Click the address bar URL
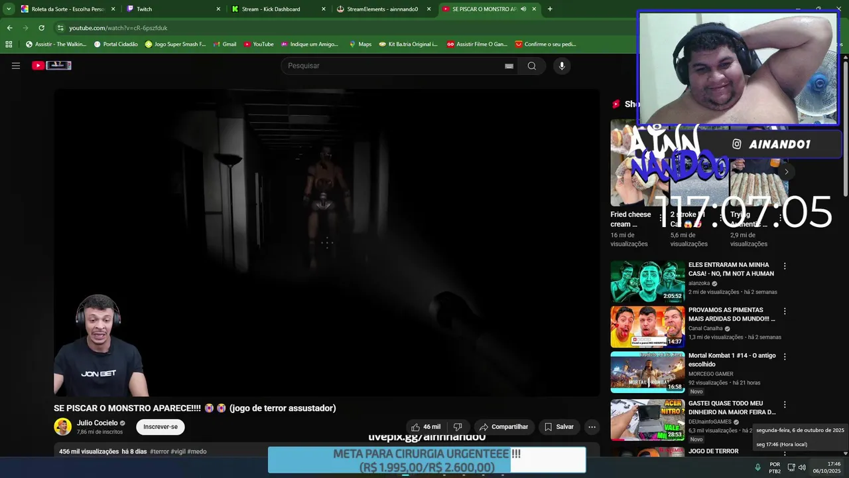This screenshot has width=849, height=478. [x=118, y=28]
